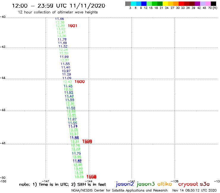Click the black swatch at the legend's end

213,4
